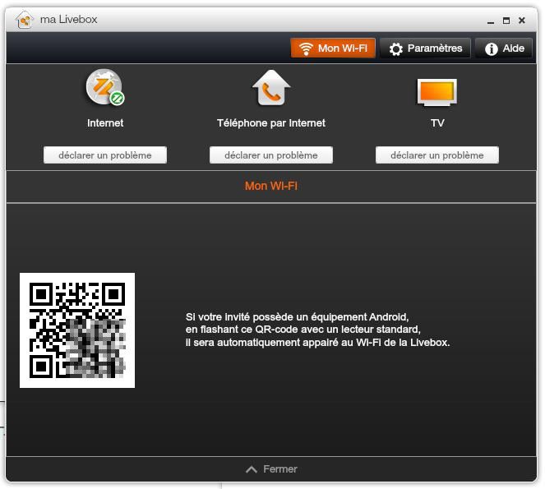
Task: Click the TV label text
Action: point(437,123)
